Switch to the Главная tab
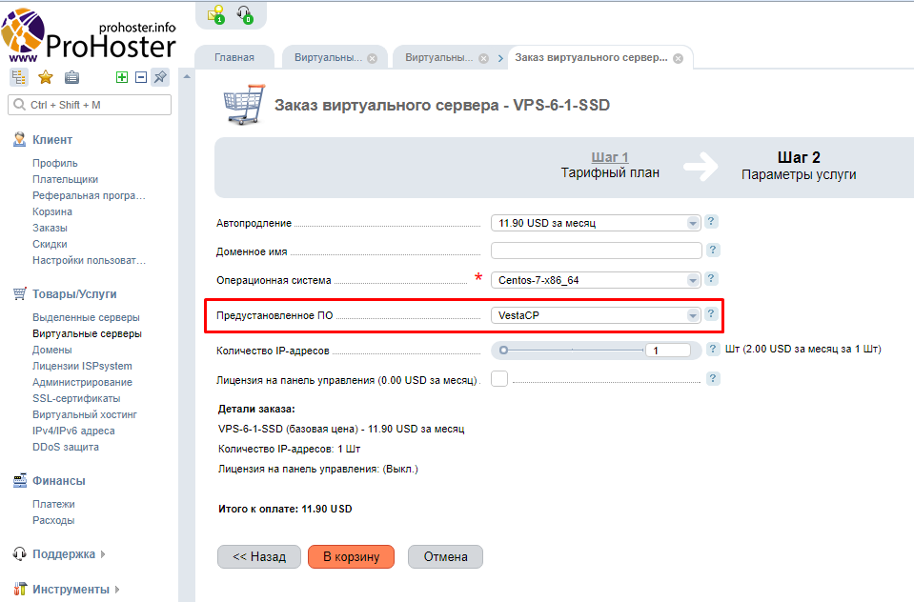The height and width of the screenshot is (602, 914). click(234, 57)
